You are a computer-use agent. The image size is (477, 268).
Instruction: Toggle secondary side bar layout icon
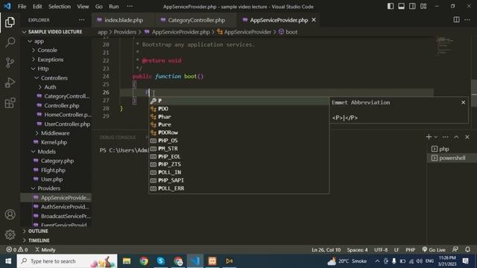click(412, 7)
